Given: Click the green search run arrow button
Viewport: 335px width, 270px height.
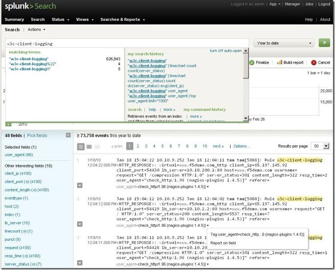Looking at the screenshot, I should point(324,43).
